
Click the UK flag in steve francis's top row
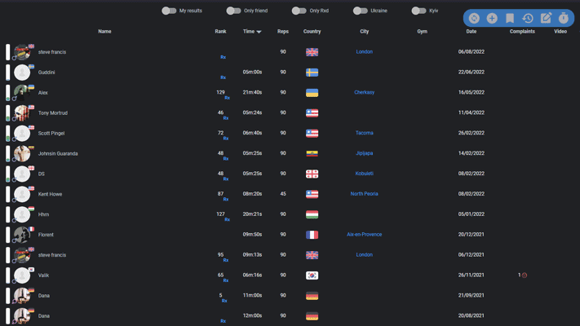tap(312, 52)
